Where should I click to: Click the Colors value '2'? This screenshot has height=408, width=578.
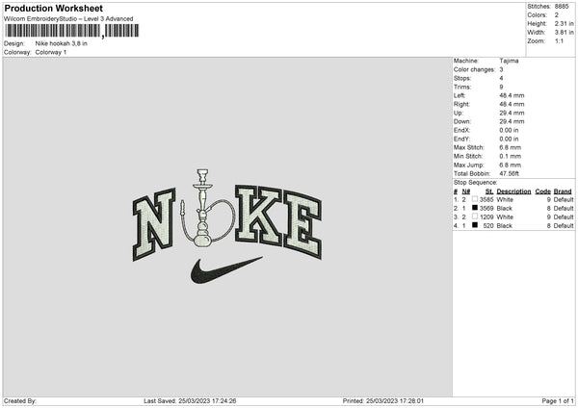coord(556,15)
